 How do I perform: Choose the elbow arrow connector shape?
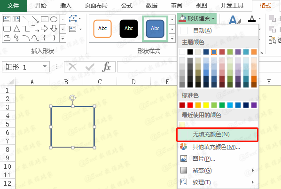coord(35,29)
